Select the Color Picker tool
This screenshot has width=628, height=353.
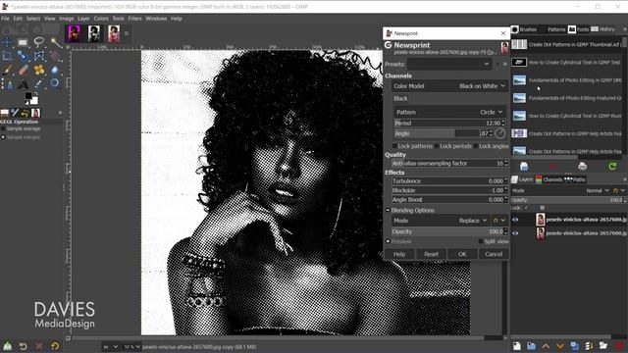[39, 83]
